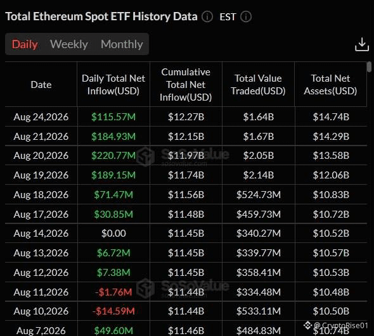Image resolution: width=374 pixels, height=336 pixels.
Task: Click the -$14.59M outflow value
Action: (113, 311)
